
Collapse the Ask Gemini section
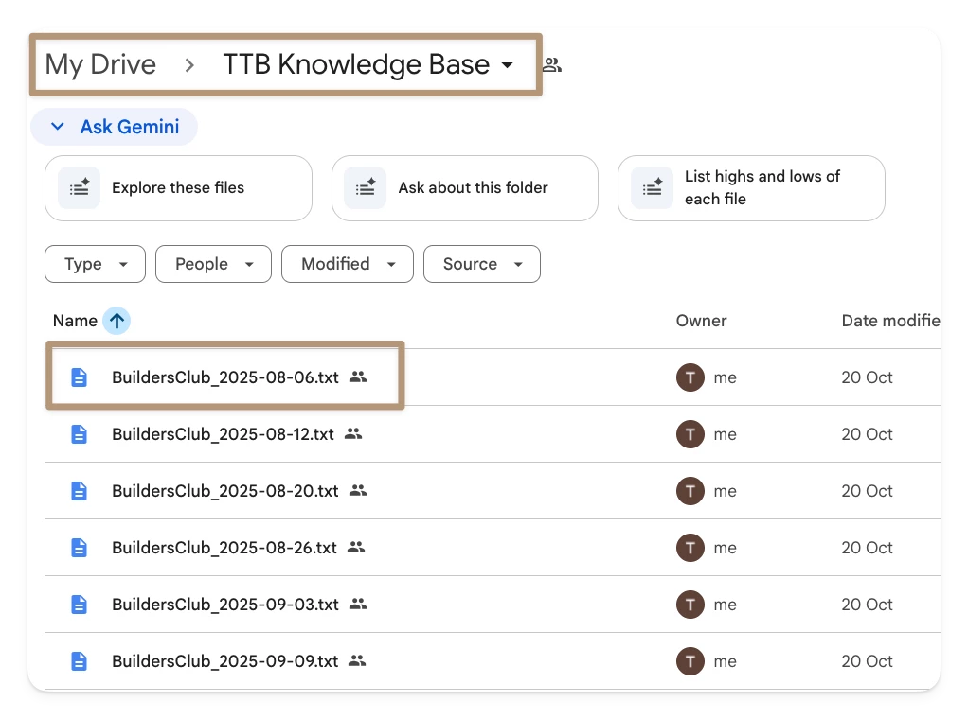point(115,127)
